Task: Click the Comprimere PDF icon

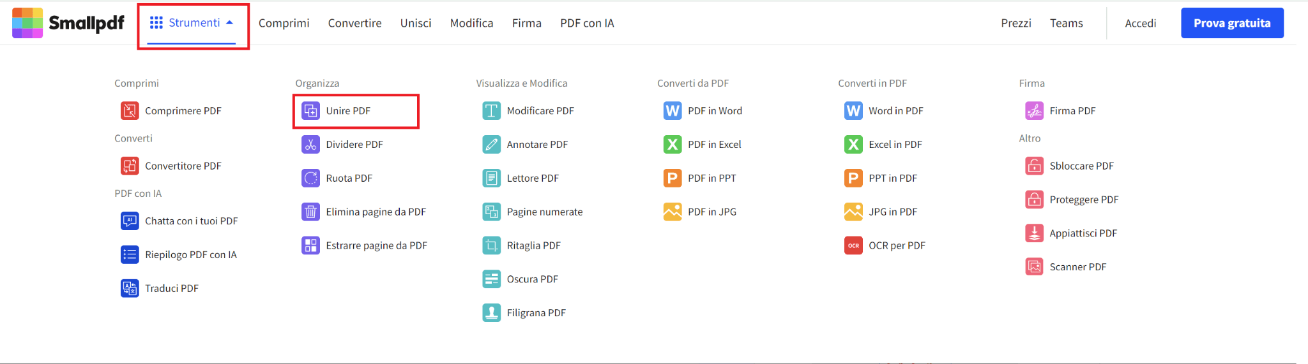Action: click(x=130, y=111)
